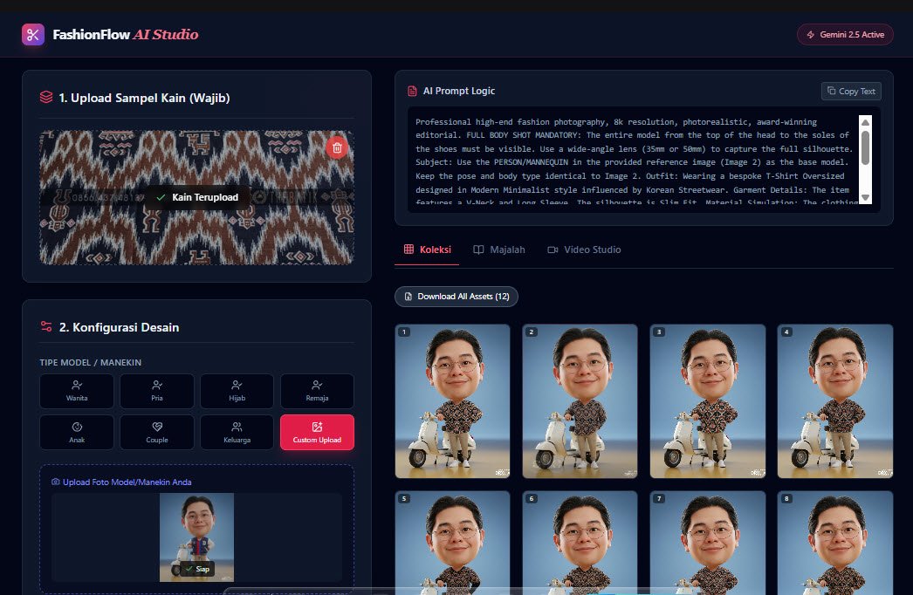Image resolution: width=913 pixels, height=595 pixels.
Task: Open generated image number 6
Action: point(580,543)
